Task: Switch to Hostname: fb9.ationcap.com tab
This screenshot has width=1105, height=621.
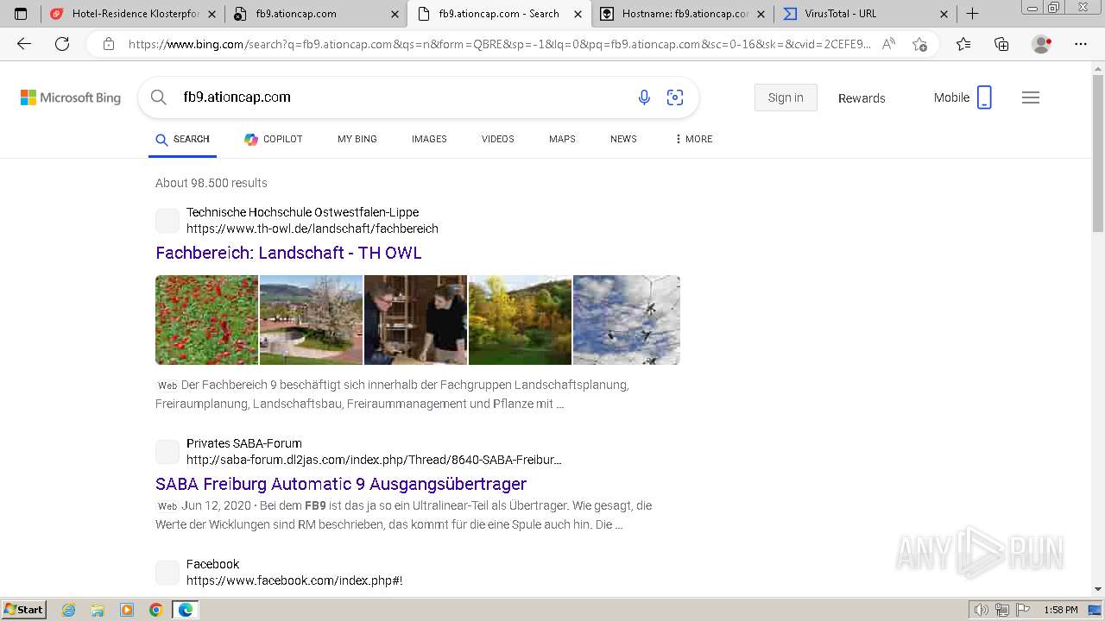Action: click(682, 14)
